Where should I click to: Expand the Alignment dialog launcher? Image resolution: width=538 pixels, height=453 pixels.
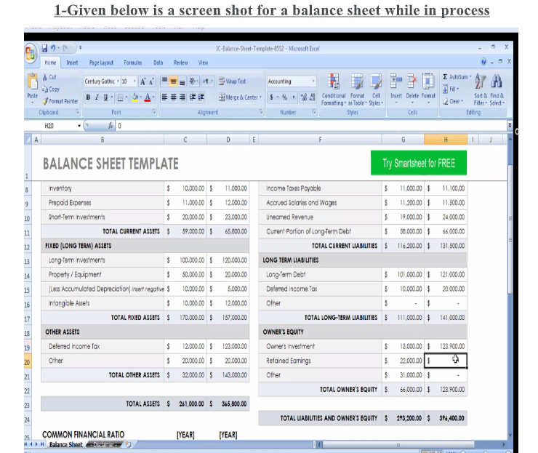(261, 112)
